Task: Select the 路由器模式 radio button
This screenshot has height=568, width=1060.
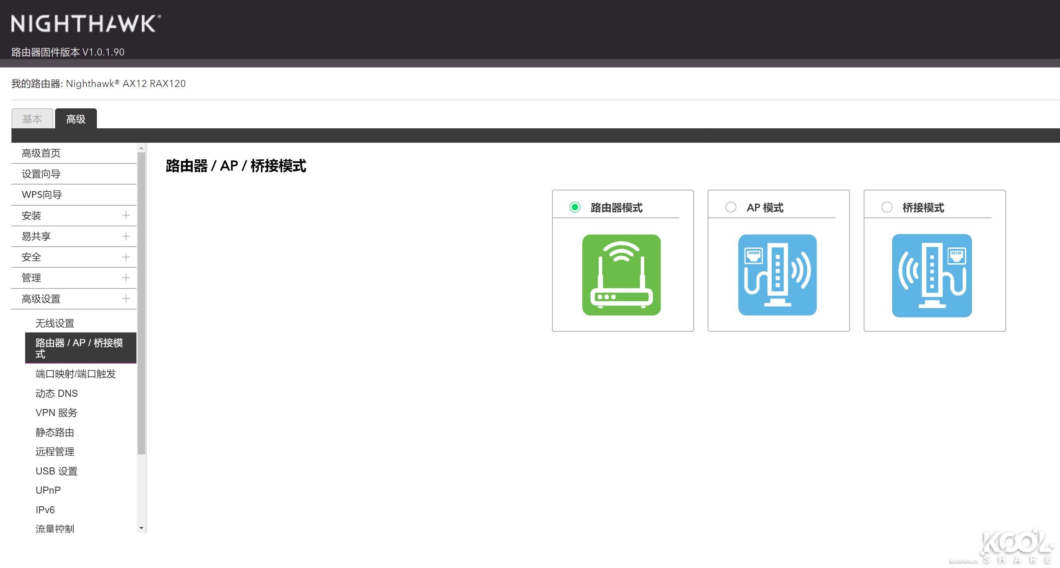Action: (x=575, y=207)
